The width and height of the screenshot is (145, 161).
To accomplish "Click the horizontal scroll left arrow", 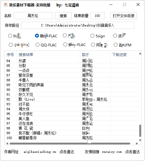I will [7, 144].
